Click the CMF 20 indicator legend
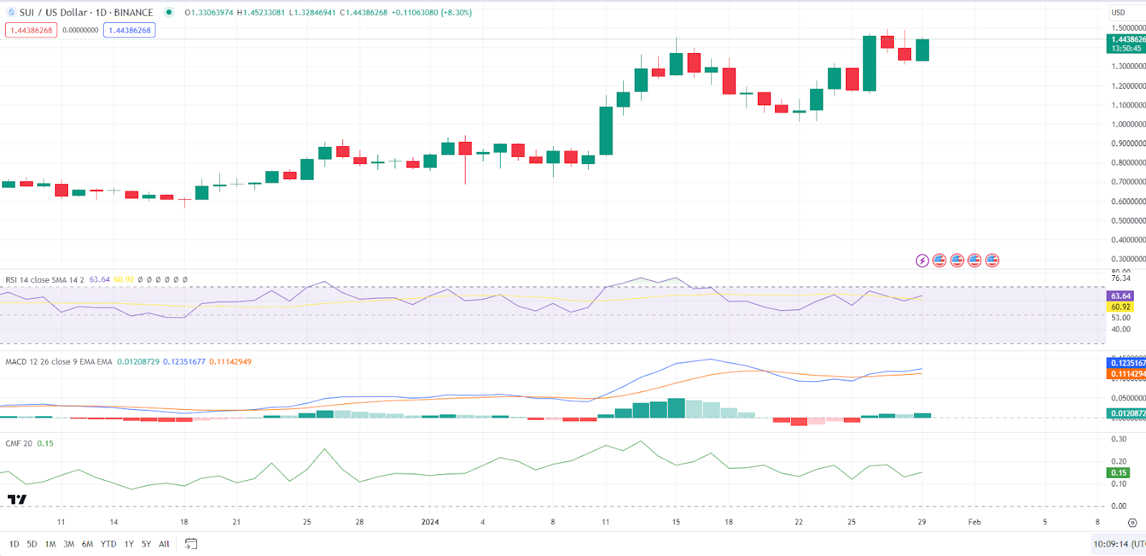This screenshot has width=1146, height=556. [x=19, y=444]
